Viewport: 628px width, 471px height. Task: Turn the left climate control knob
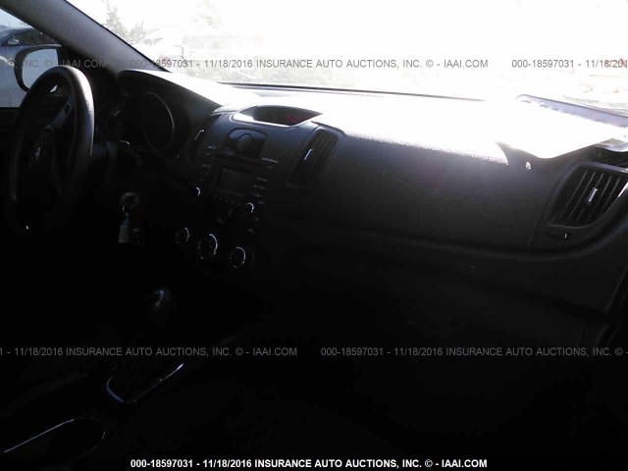(x=183, y=235)
